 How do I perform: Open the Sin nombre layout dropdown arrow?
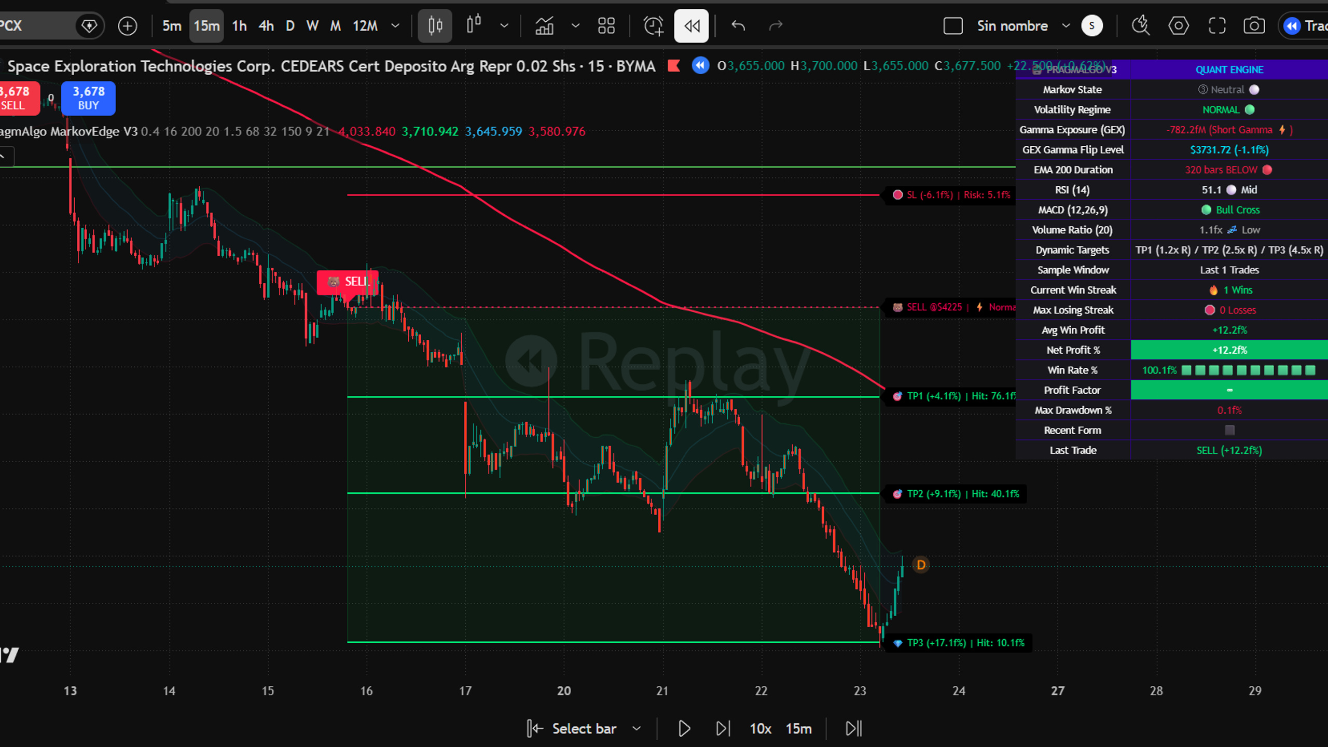[x=1066, y=26]
